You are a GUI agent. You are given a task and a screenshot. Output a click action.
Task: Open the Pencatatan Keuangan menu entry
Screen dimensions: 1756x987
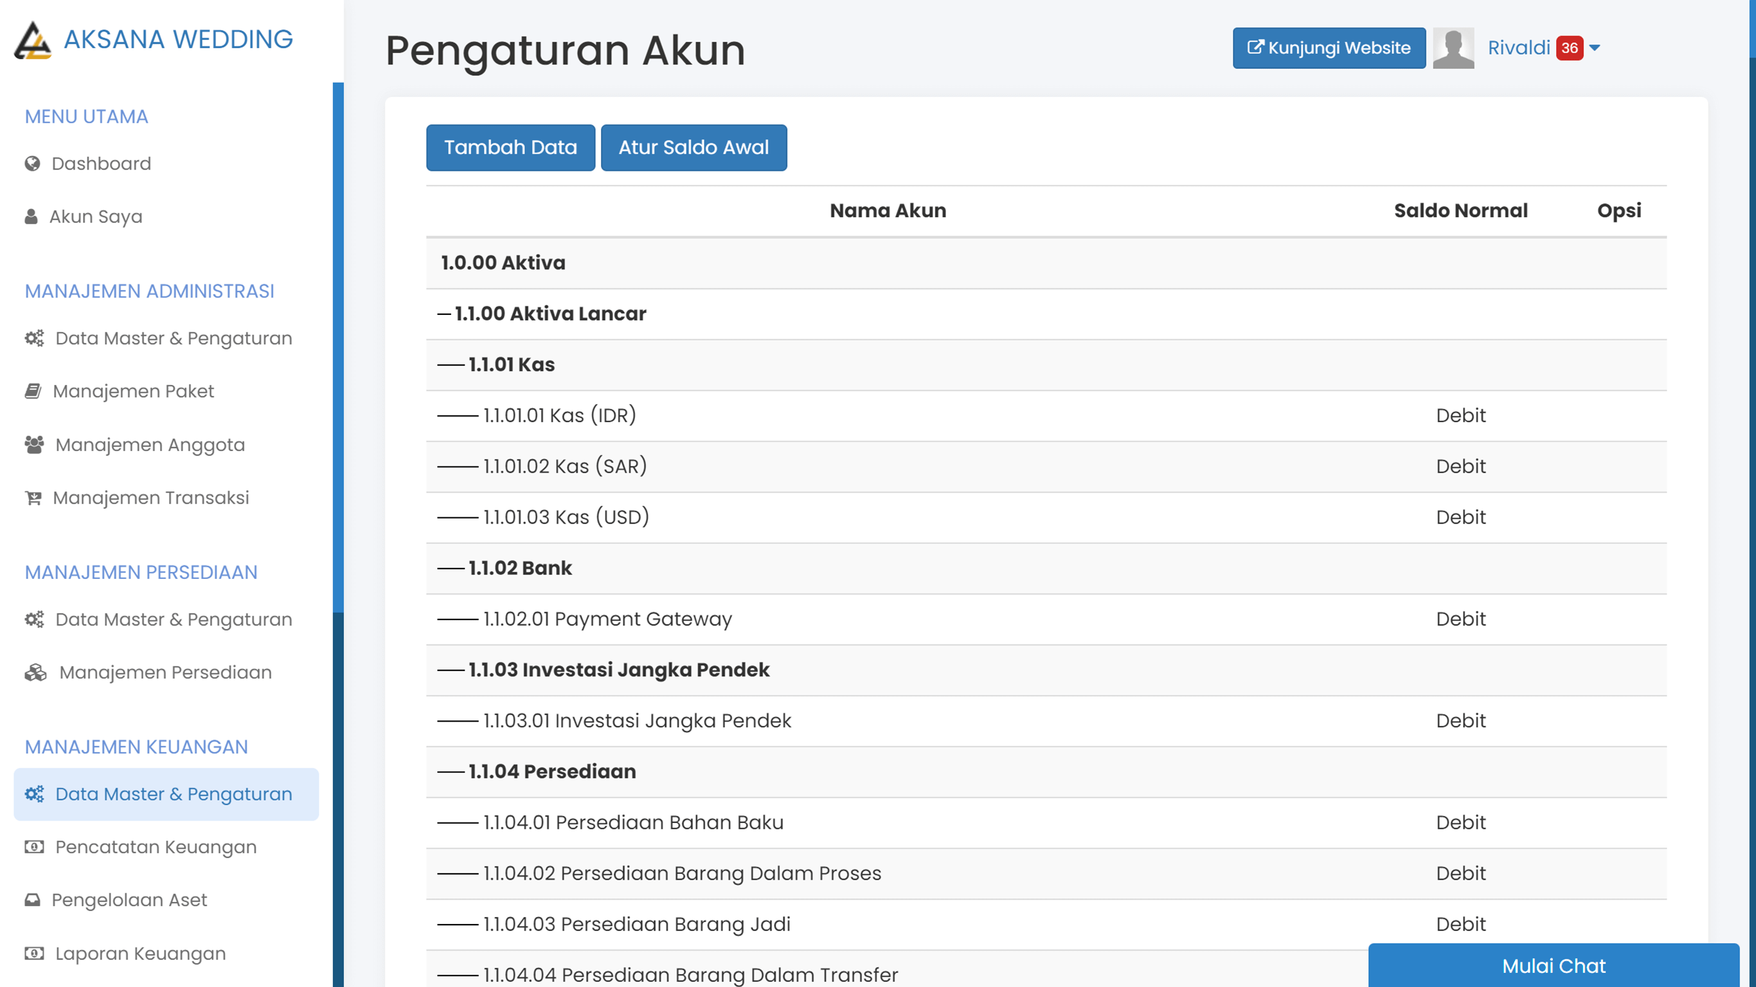[155, 846]
